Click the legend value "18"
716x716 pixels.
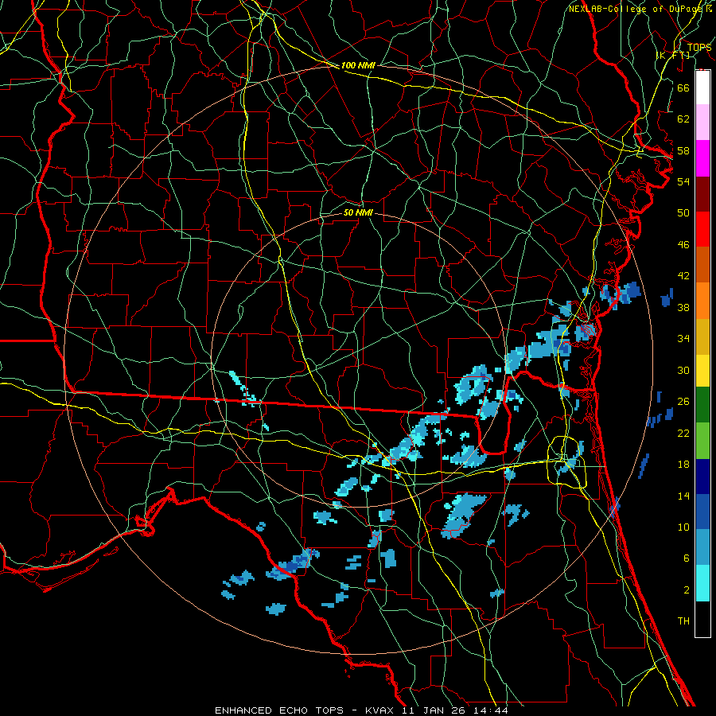(x=683, y=465)
